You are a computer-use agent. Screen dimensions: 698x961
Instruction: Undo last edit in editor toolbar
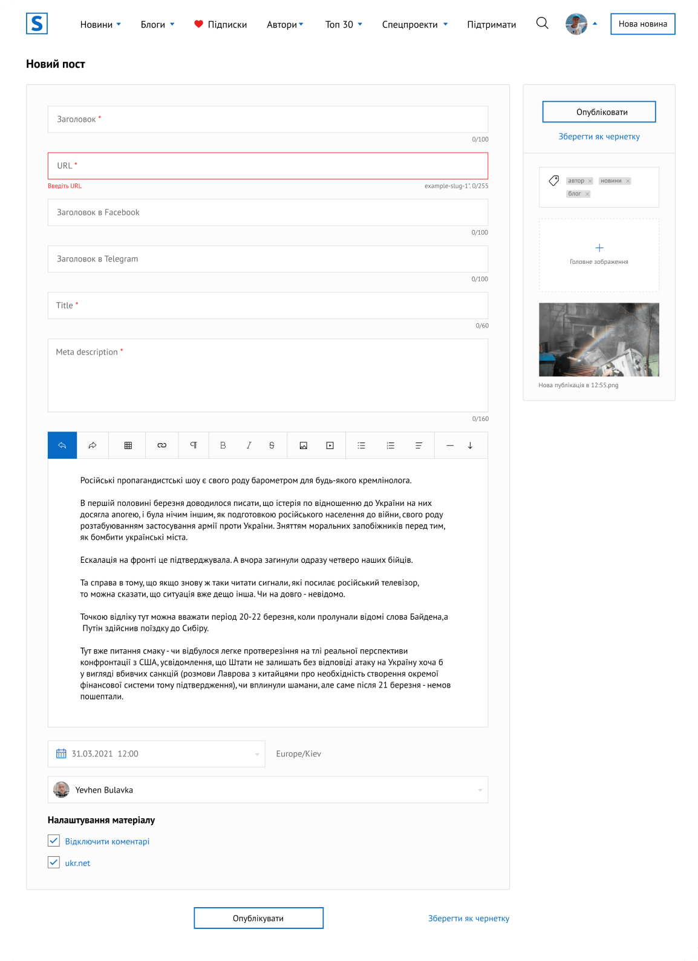[62, 445]
